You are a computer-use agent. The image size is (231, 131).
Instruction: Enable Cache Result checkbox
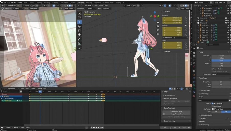coord(212,106)
